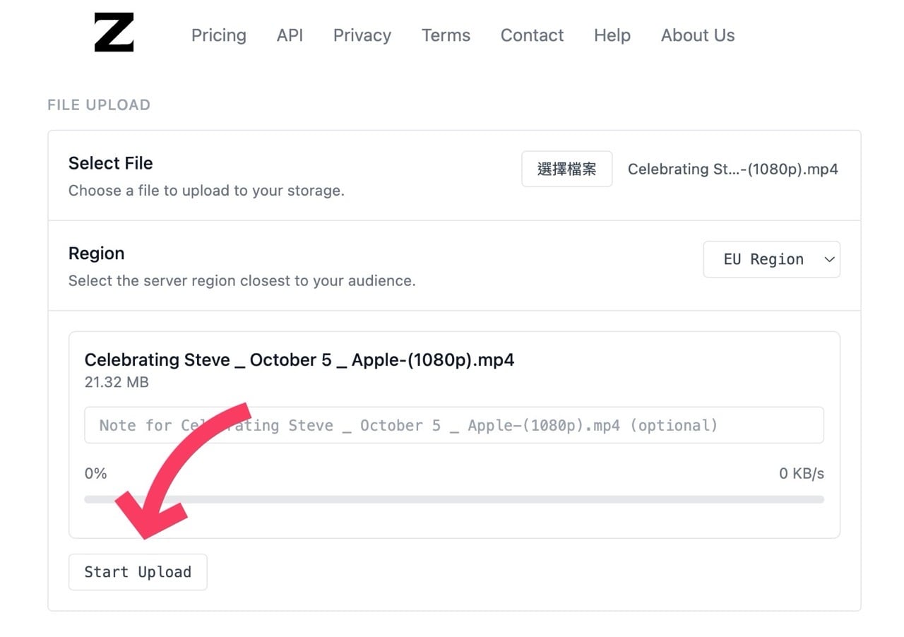Screen dimensions: 904x637
Task: Go to the API nav link
Action: [x=290, y=35]
